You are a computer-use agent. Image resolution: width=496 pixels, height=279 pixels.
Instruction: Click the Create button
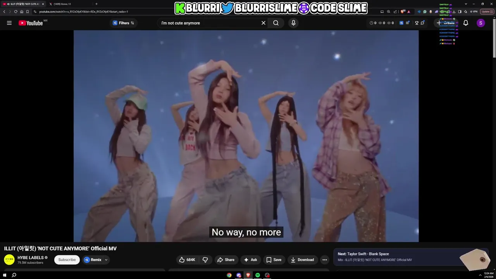(x=446, y=23)
